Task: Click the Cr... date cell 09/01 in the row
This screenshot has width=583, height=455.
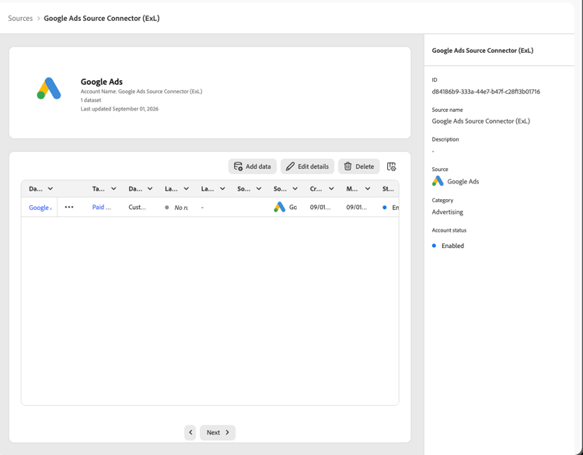Action: 320,207
